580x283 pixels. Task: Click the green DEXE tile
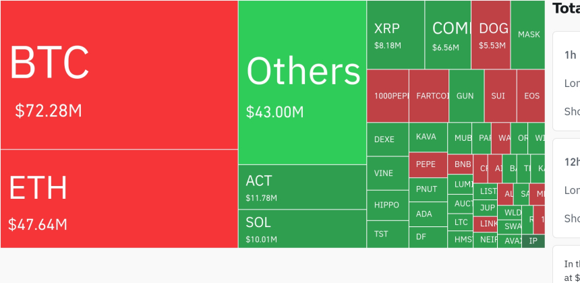pyautogui.click(x=388, y=139)
